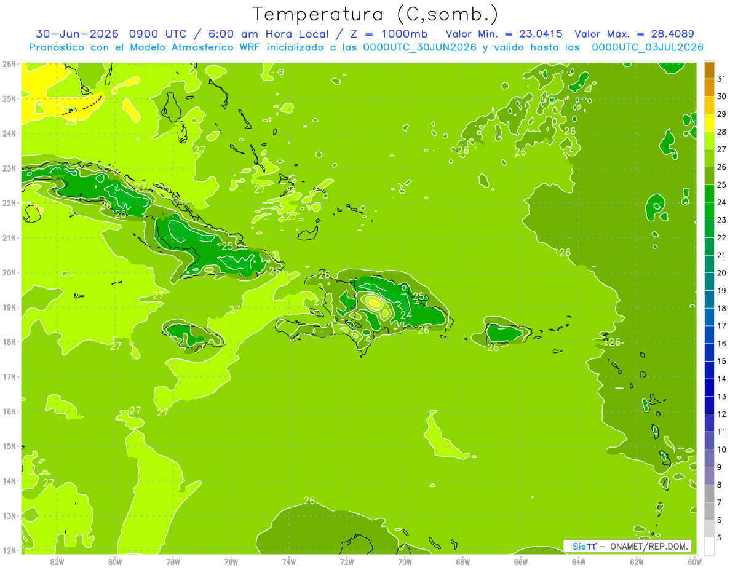Screen dimensions: 738x570
Task: Select the "80W" longitude axis label
Action: tap(115, 561)
